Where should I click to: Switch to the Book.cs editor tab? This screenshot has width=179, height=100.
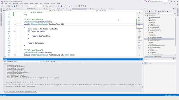point(103,9)
